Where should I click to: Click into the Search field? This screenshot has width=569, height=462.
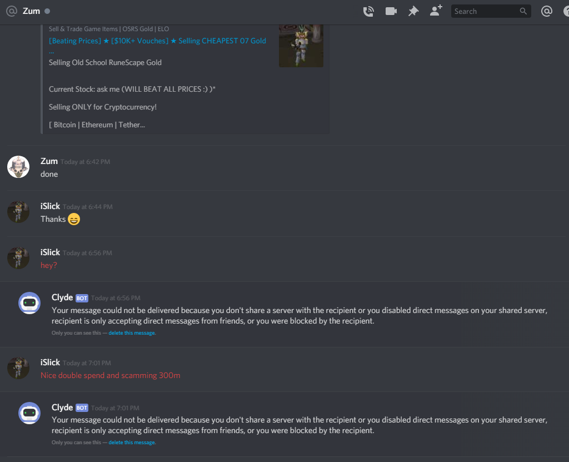pyautogui.click(x=491, y=11)
